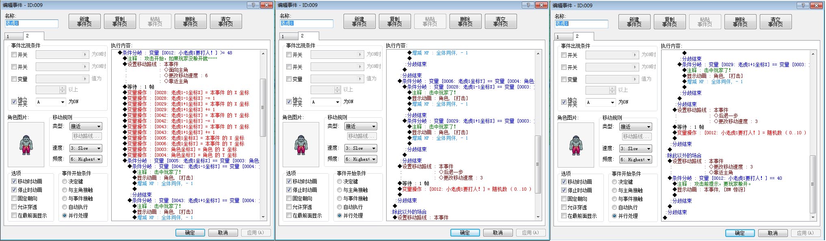Open 类型 dropdown in the right window
The width and height of the screenshot is (826, 241).
(x=636, y=127)
